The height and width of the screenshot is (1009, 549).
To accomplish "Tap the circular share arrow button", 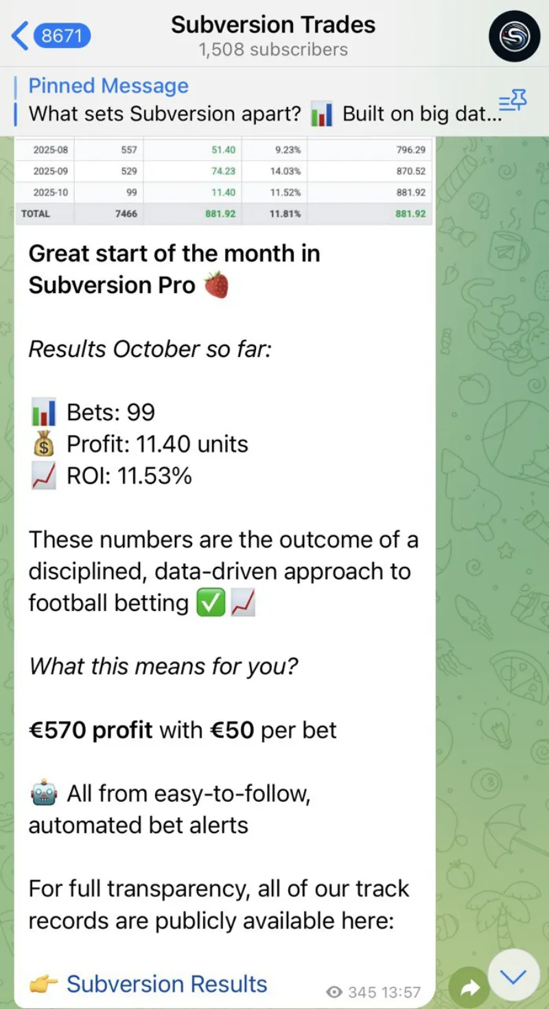I will (469, 986).
